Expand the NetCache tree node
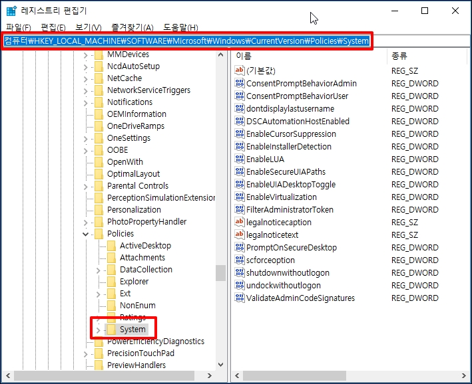Screen dimensions: 472x384 pyautogui.click(x=85, y=79)
